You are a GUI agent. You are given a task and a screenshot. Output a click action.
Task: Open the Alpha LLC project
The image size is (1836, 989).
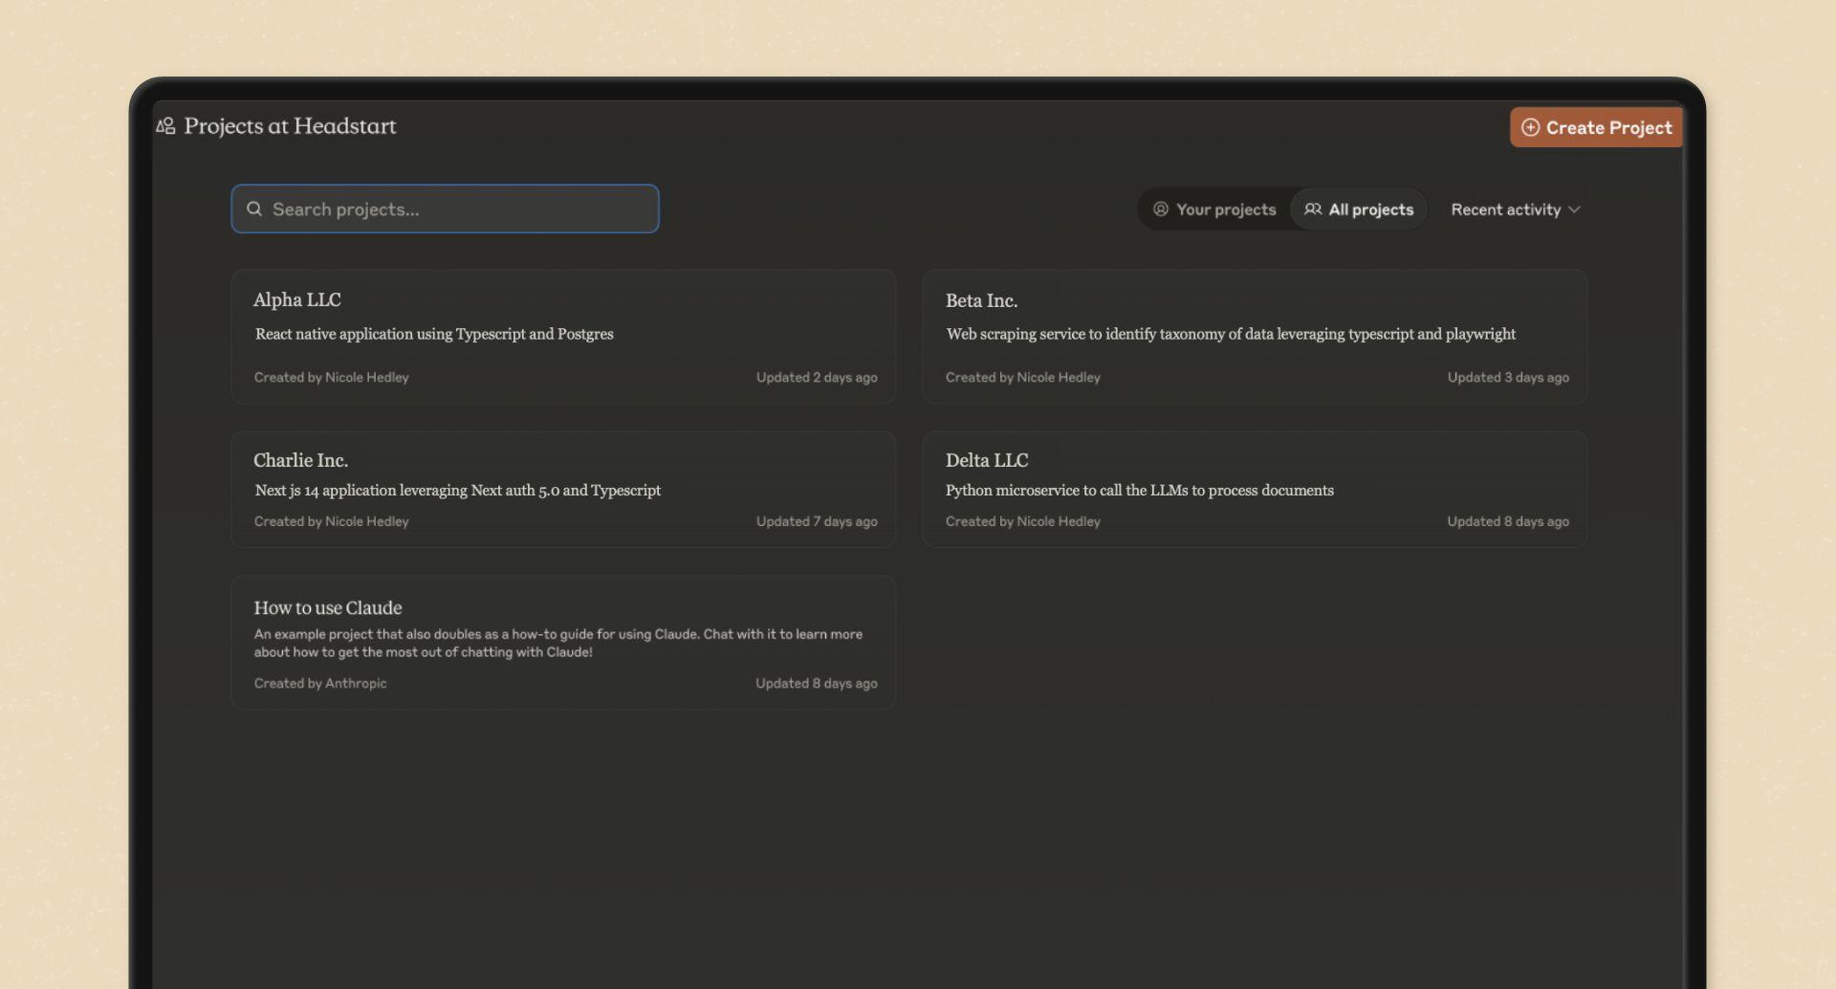[x=563, y=337]
